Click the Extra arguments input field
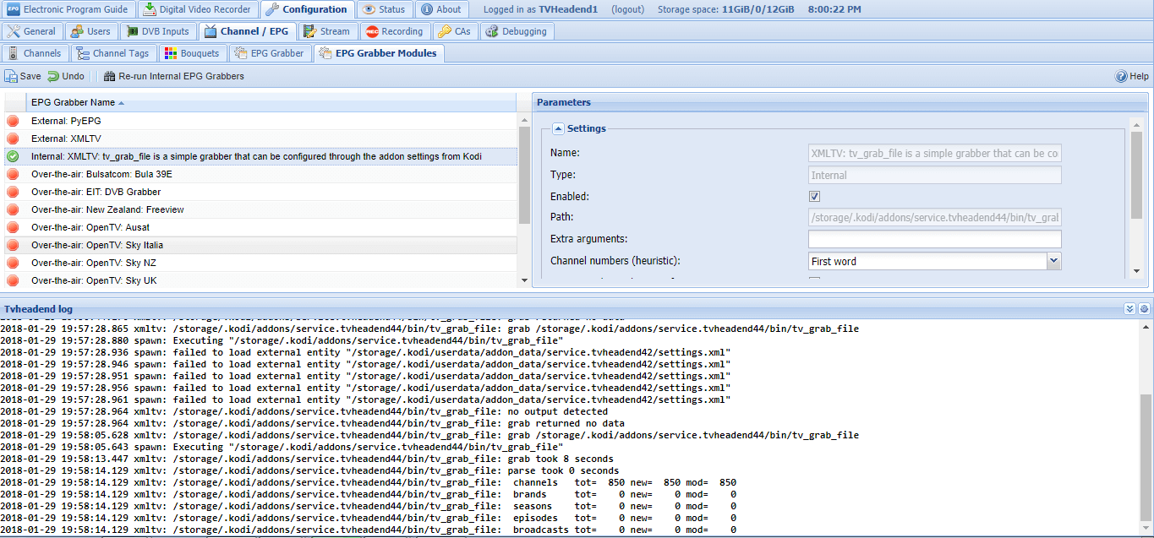1154x538 pixels. point(934,240)
